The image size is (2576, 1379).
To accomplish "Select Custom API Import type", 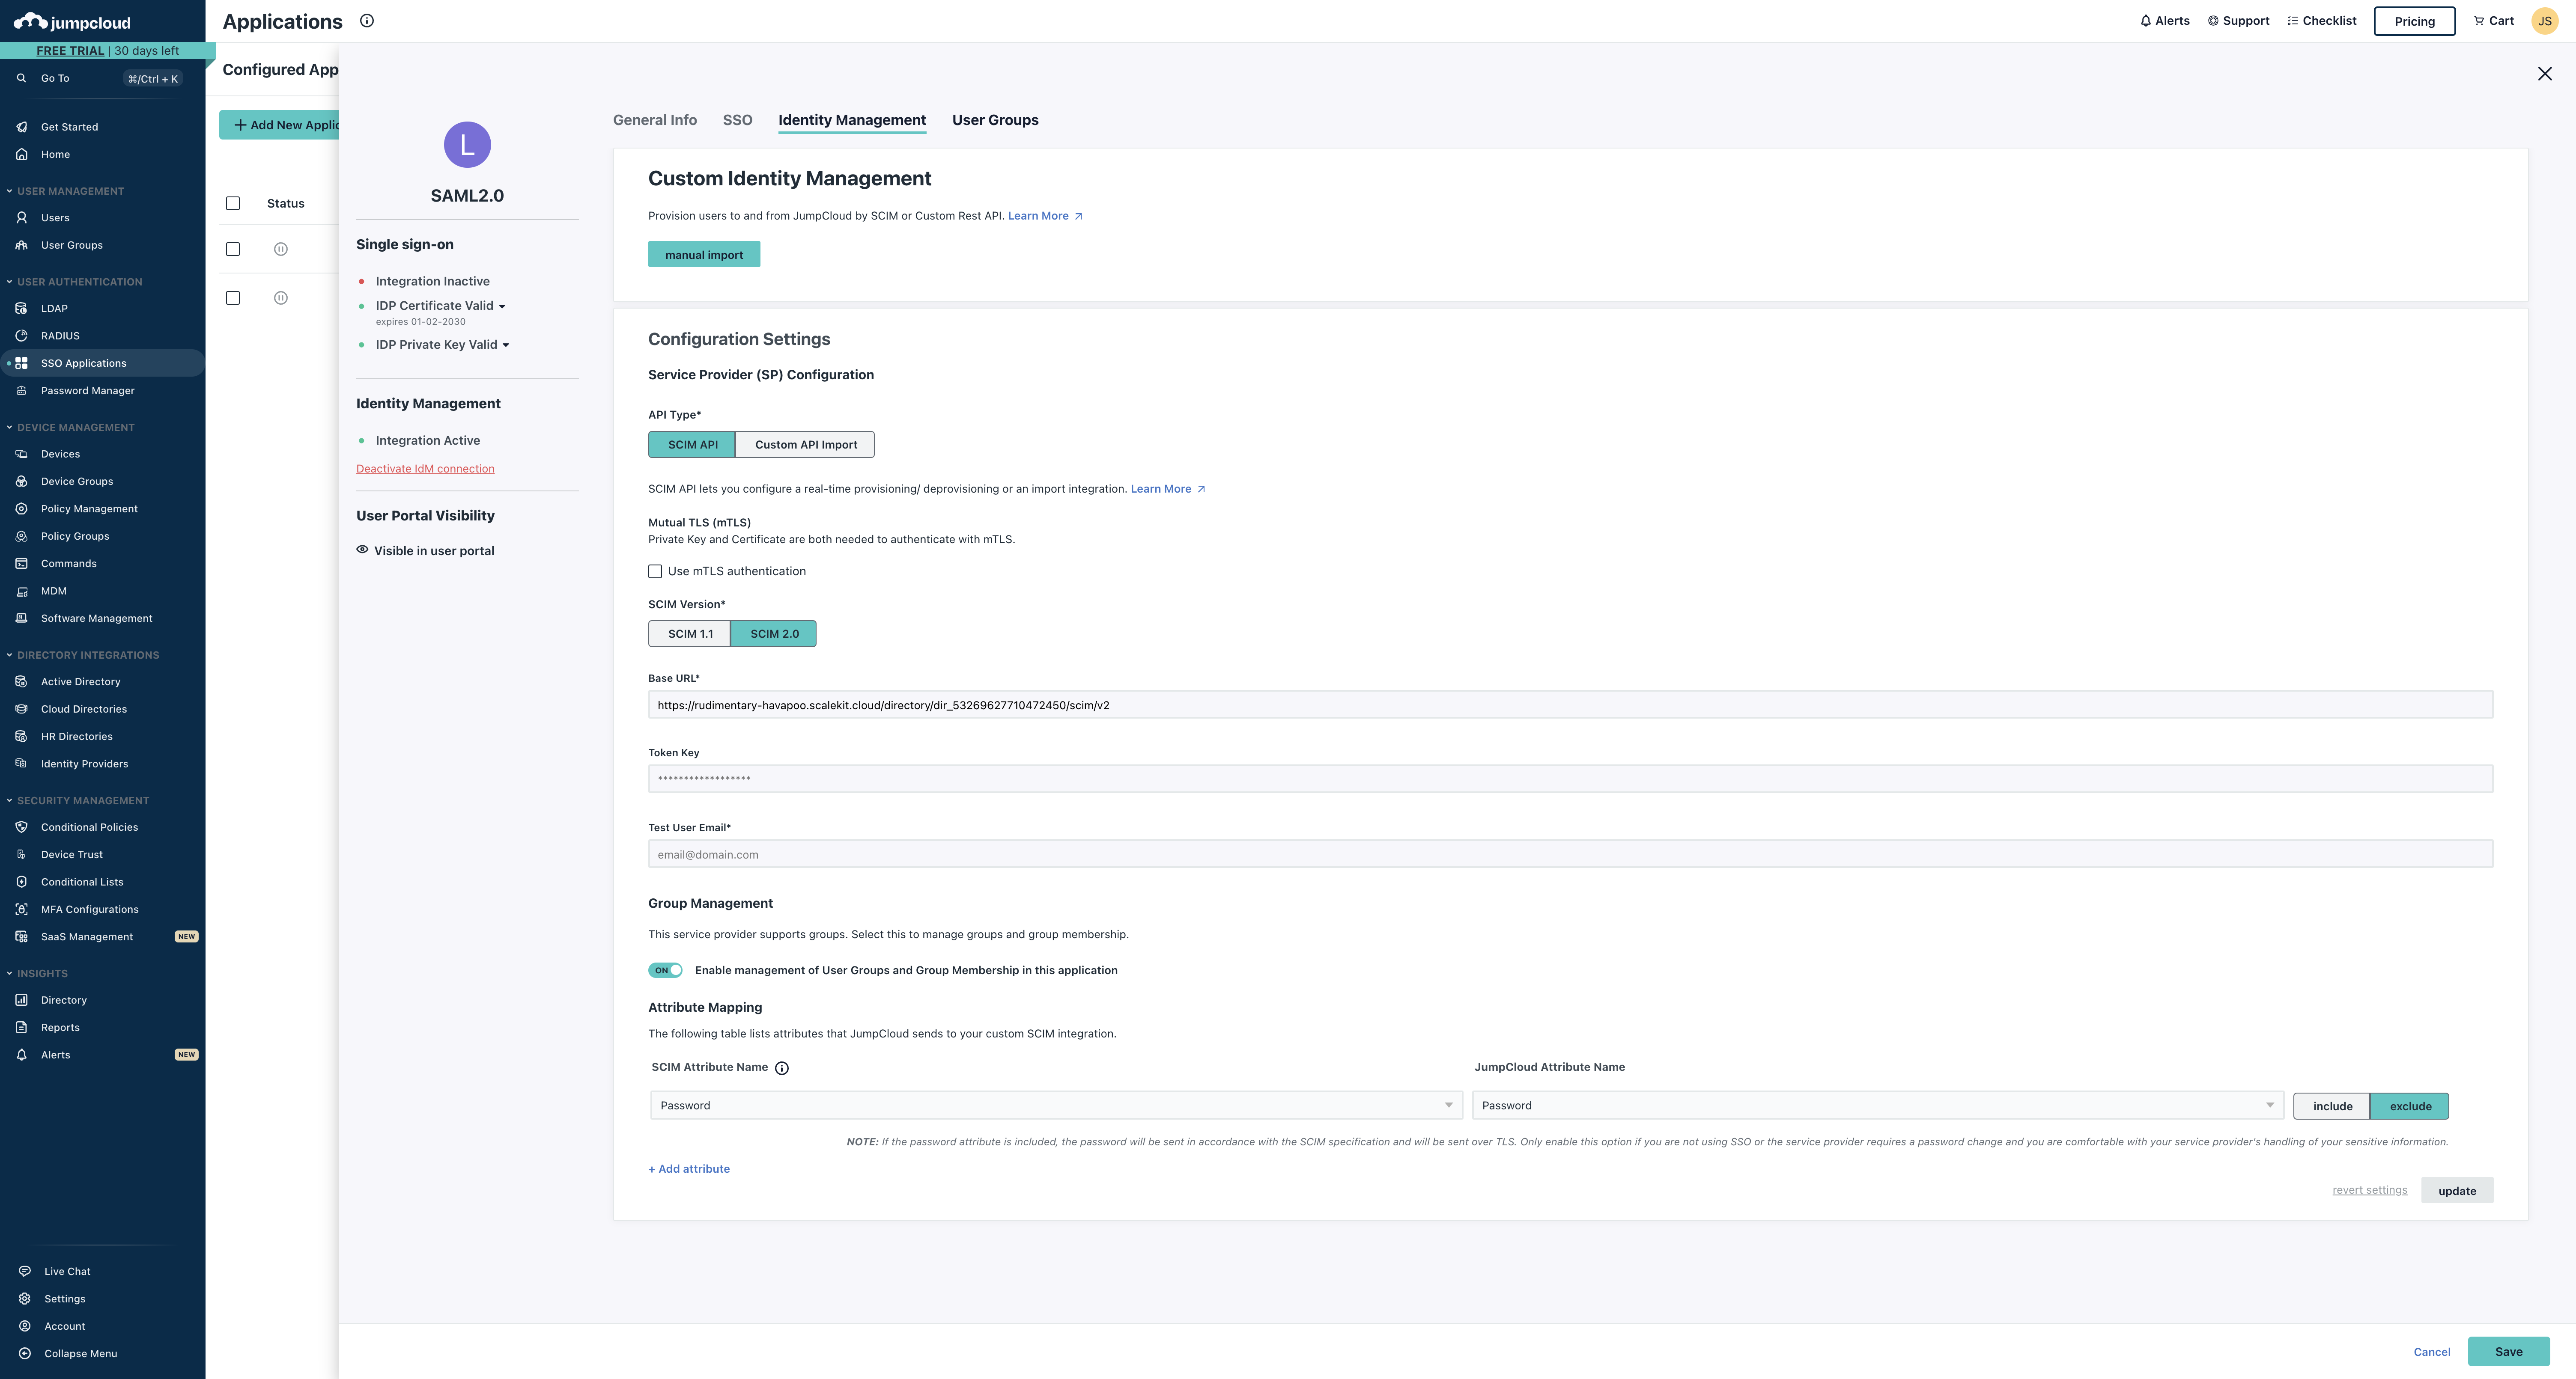I will [805, 445].
